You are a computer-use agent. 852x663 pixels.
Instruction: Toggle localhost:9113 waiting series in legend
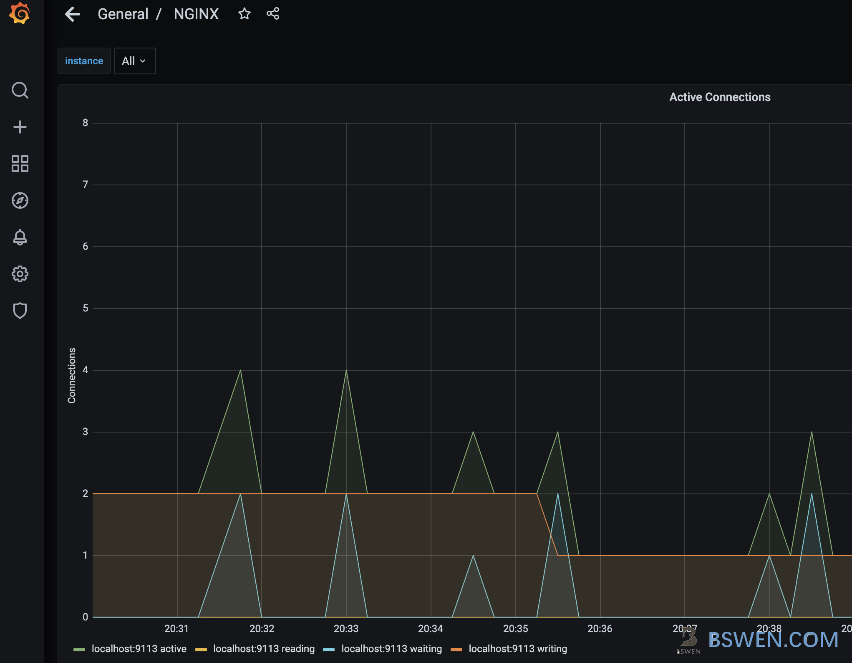(x=391, y=649)
